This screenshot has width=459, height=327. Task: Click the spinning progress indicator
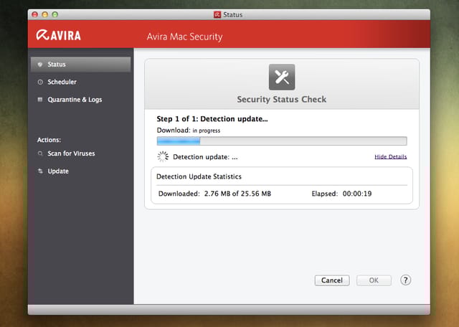point(163,156)
